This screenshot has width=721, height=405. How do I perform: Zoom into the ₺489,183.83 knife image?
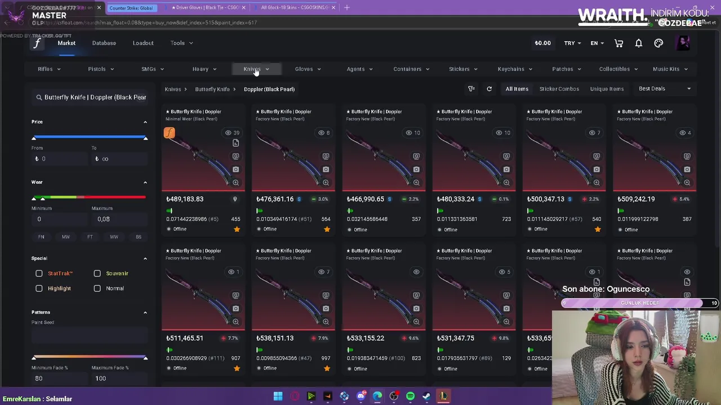click(x=235, y=182)
